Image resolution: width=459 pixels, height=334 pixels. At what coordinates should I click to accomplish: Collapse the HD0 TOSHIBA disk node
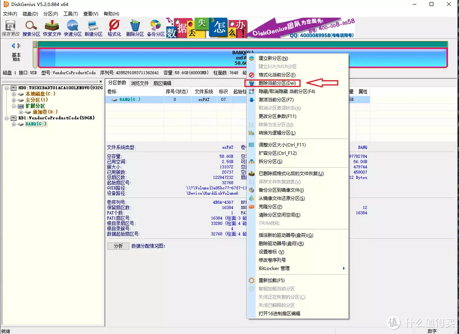[x=7, y=88]
